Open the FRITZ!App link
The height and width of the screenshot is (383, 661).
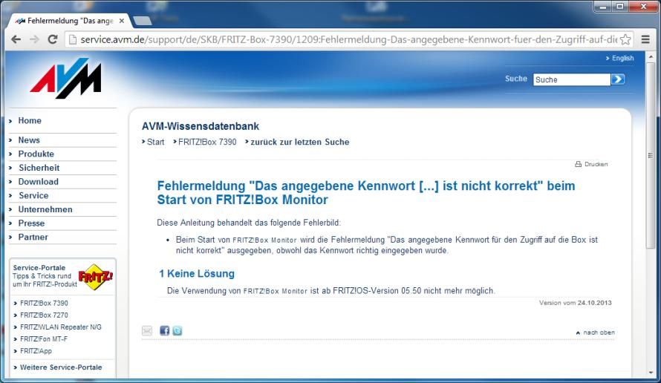coord(36,351)
